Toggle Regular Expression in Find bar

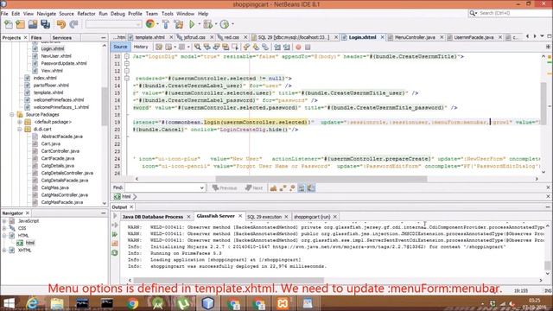point(292,188)
